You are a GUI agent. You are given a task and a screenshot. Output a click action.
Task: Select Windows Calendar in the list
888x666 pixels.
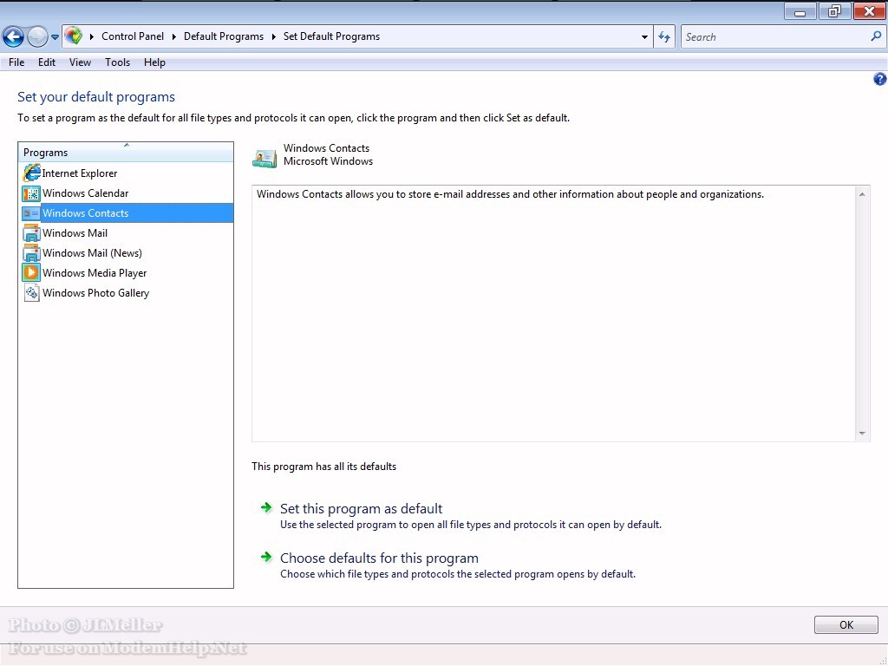click(126, 193)
